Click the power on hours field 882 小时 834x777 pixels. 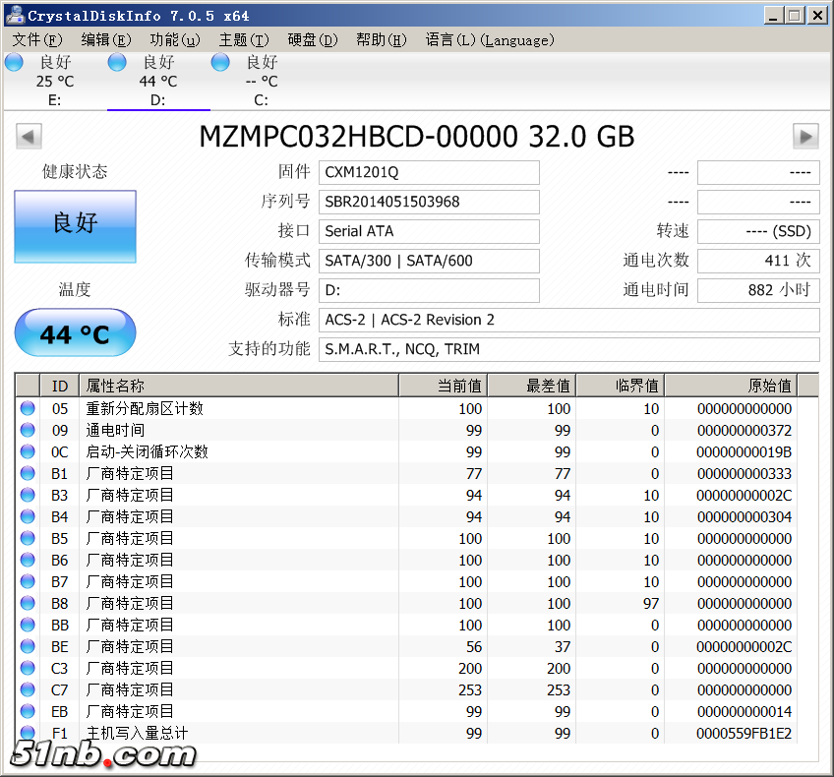coord(758,290)
